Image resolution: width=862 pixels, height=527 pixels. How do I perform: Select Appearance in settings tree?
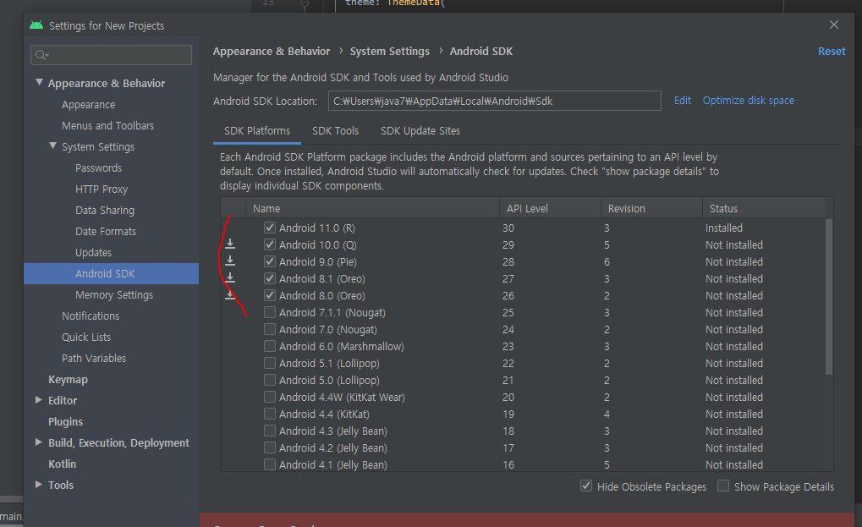click(x=89, y=104)
